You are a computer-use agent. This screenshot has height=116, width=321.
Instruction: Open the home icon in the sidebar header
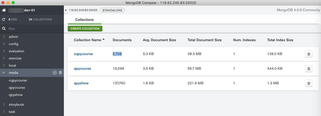pos(4,10)
